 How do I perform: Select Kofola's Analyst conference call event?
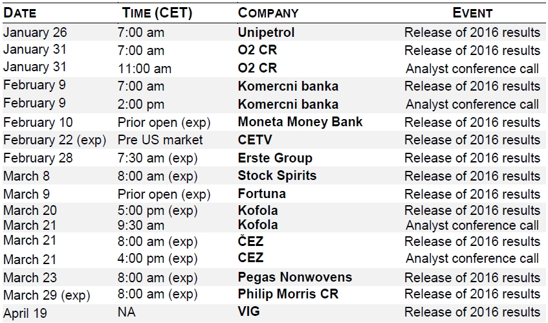click(472, 225)
